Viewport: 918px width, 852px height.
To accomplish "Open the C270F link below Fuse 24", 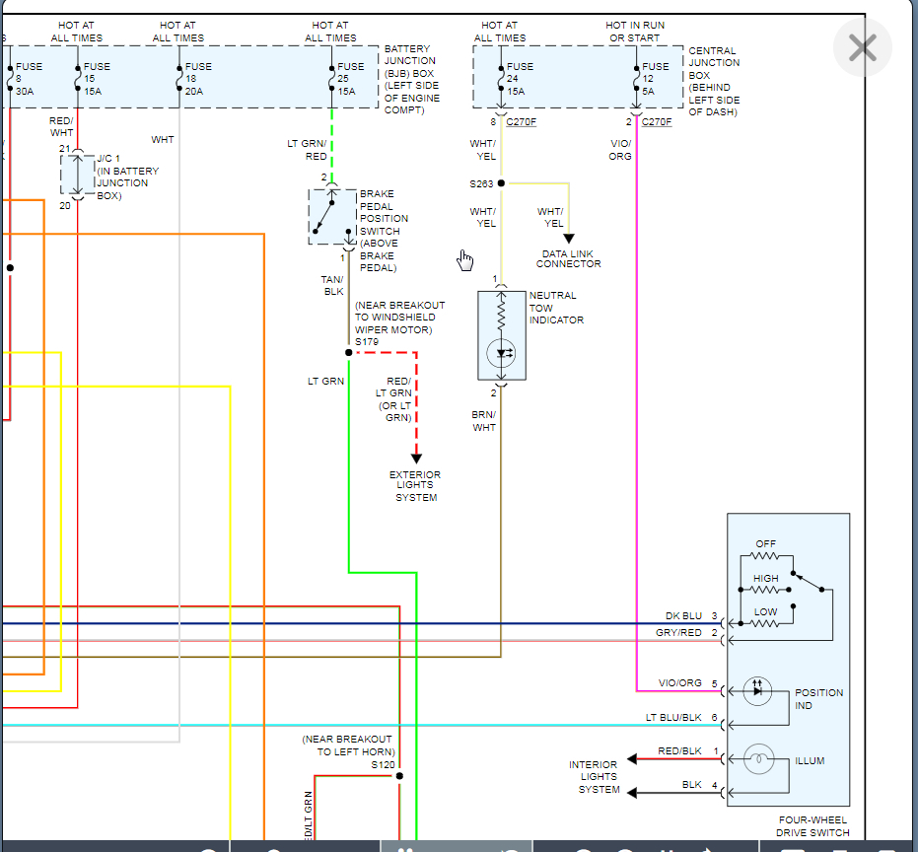I will click(520, 122).
